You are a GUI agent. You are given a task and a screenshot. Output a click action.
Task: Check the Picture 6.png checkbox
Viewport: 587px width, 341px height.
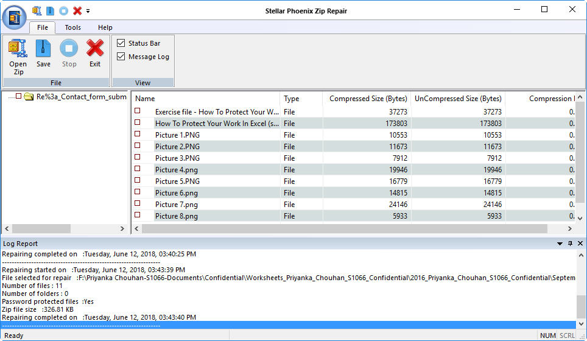[138, 192]
